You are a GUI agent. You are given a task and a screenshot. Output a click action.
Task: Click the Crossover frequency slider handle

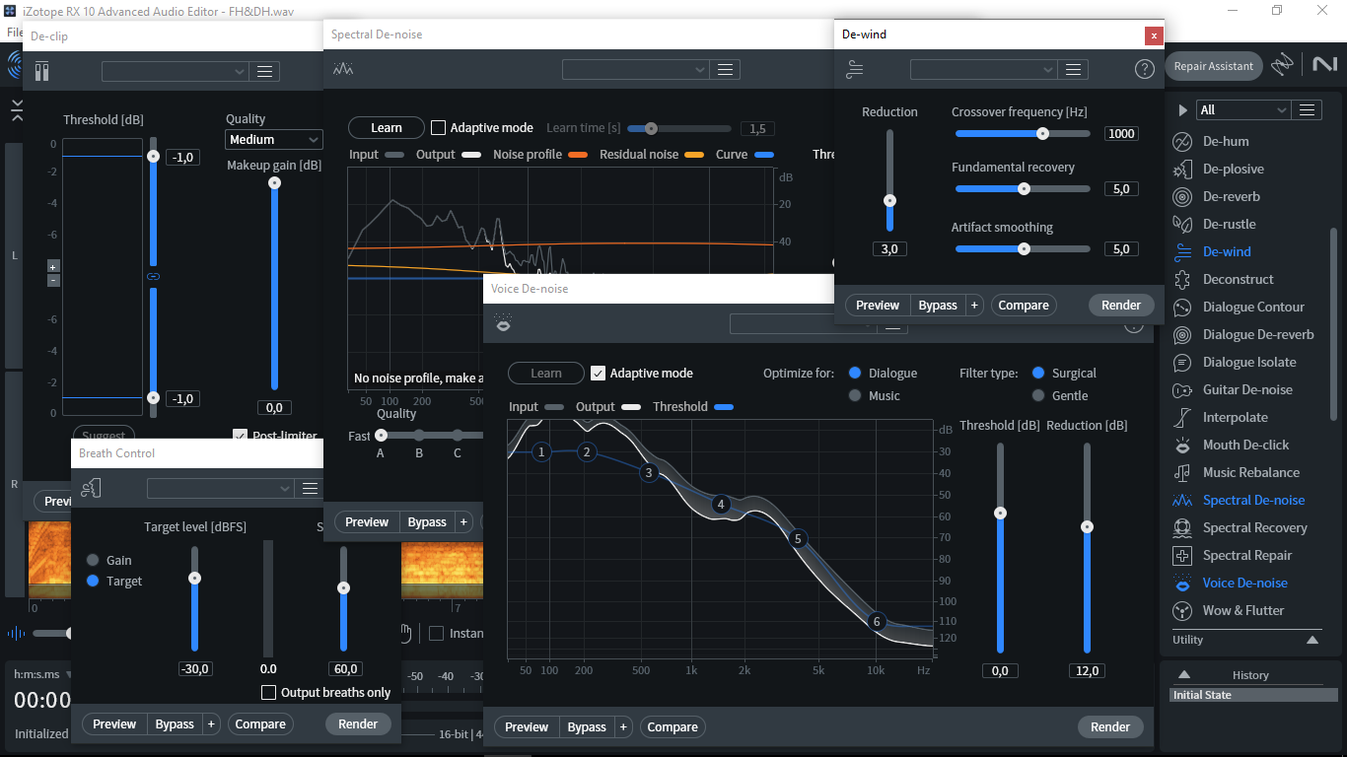[1042, 133]
